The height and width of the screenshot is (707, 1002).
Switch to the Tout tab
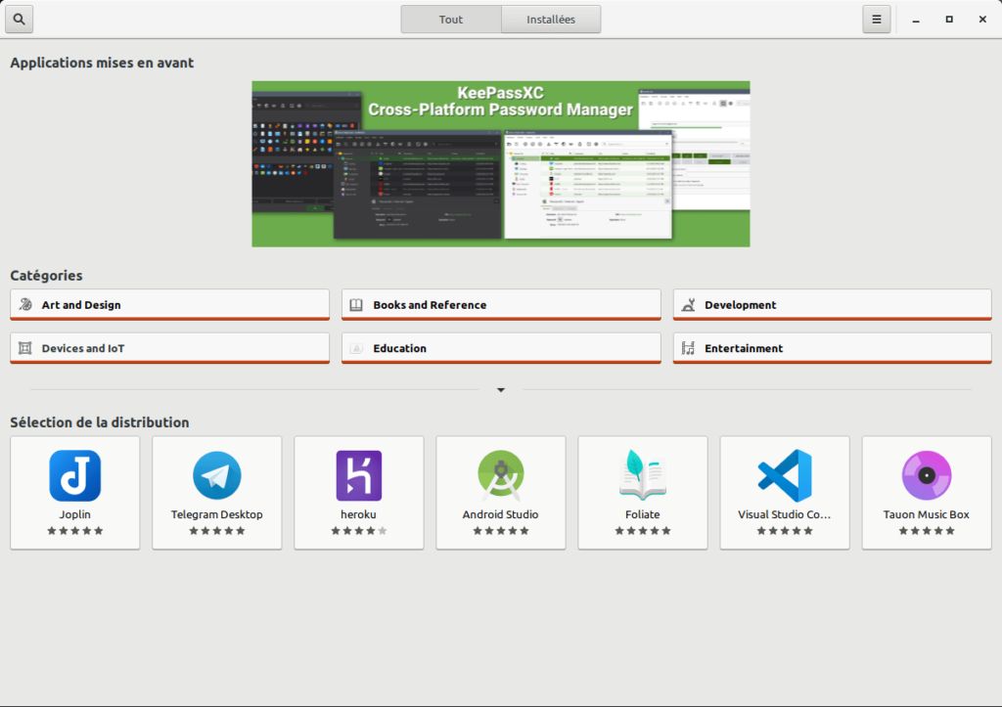click(x=451, y=19)
